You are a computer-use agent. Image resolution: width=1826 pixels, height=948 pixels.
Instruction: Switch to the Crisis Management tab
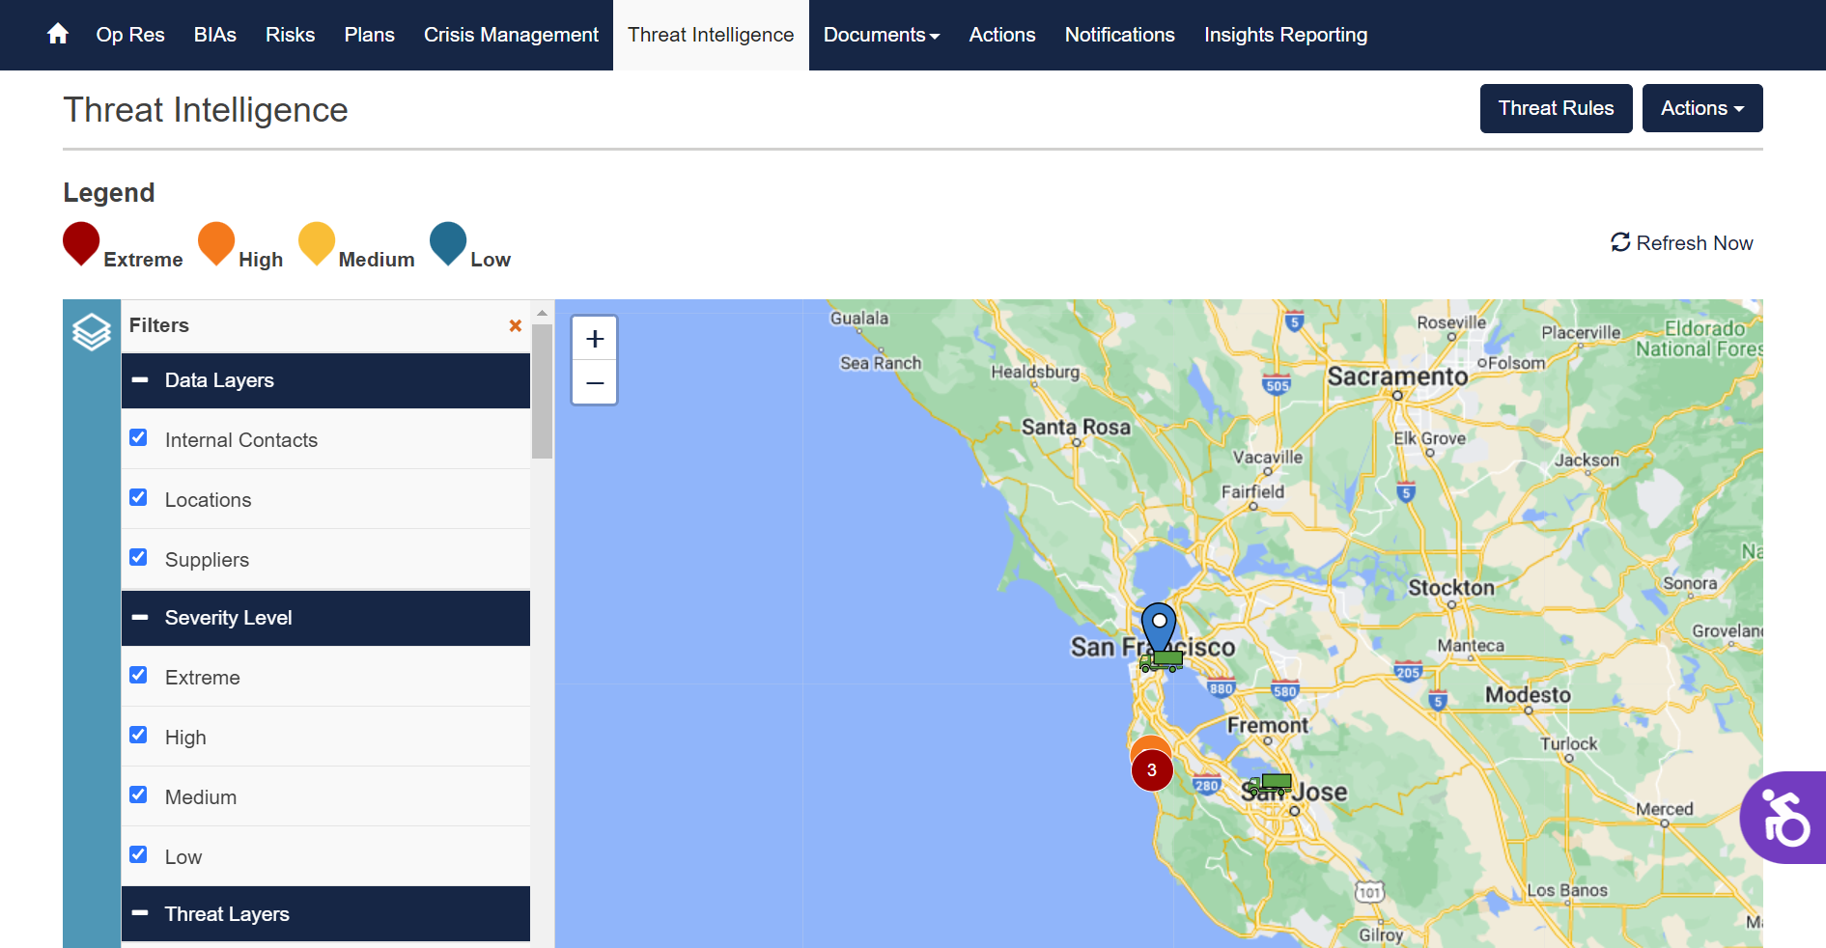[x=511, y=35]
